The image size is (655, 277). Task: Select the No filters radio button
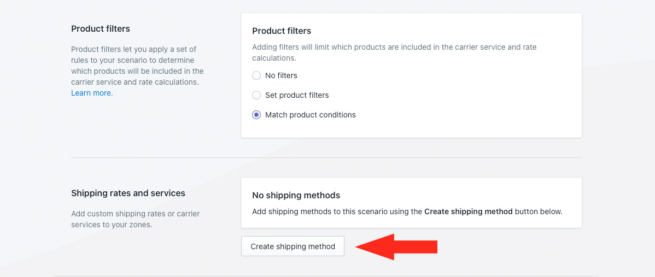click(x=256, y=75)
